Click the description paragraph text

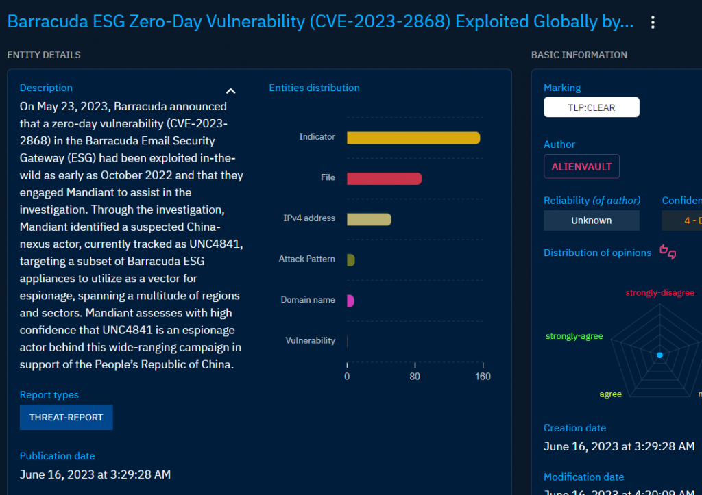(131, 236)
